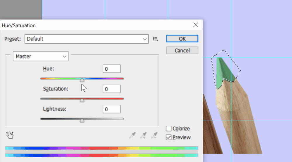Open the Master channel dropdown
Viewport: 292px width, 162px height.
(41, 56)
